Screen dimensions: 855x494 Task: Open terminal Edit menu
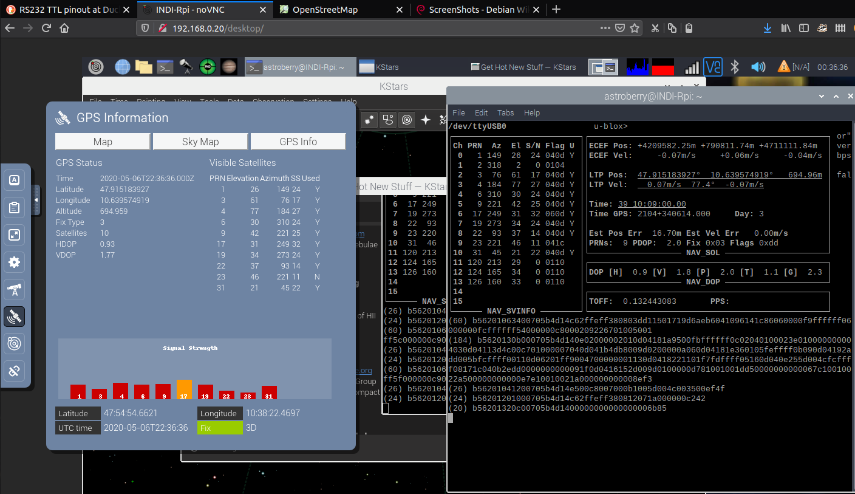point(482,112)
